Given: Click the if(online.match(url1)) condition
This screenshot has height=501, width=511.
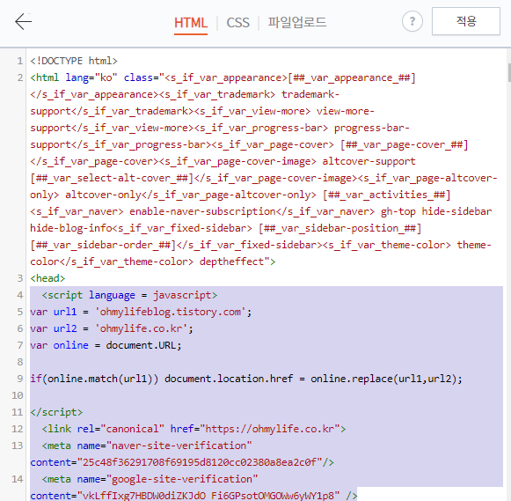Looking at the screenshot, I should pyautogui.click(x=94, y=379).
